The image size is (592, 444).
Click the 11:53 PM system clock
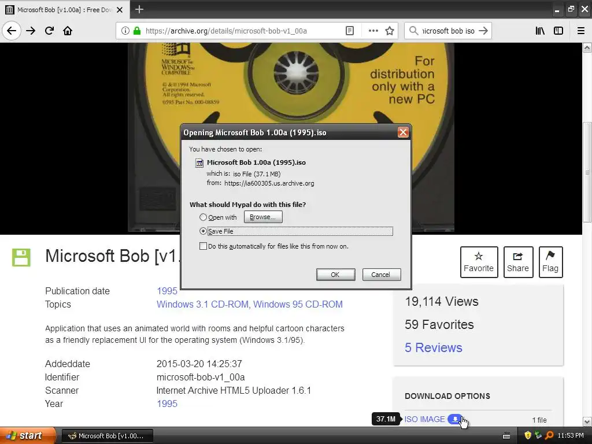pos(571,435)
